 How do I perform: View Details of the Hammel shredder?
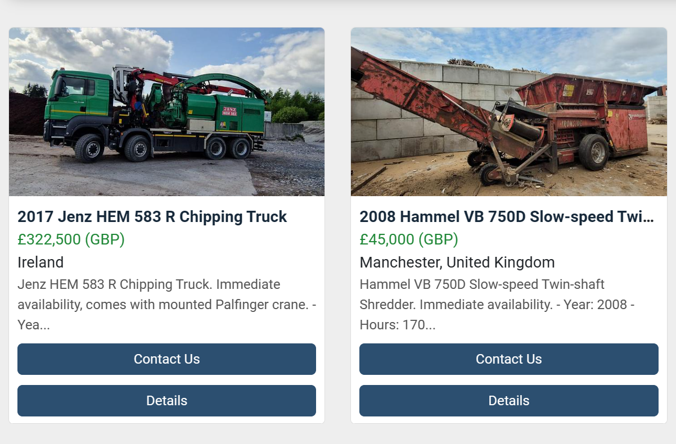[508, 400]
